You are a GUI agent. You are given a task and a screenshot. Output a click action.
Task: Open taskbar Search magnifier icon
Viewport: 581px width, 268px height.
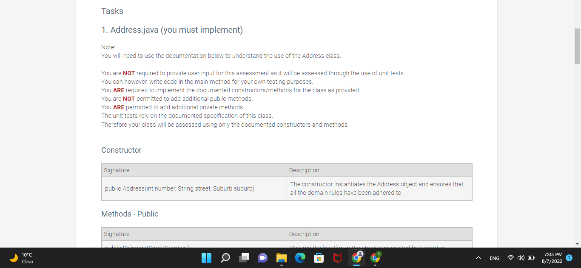[x=225, y=258]
